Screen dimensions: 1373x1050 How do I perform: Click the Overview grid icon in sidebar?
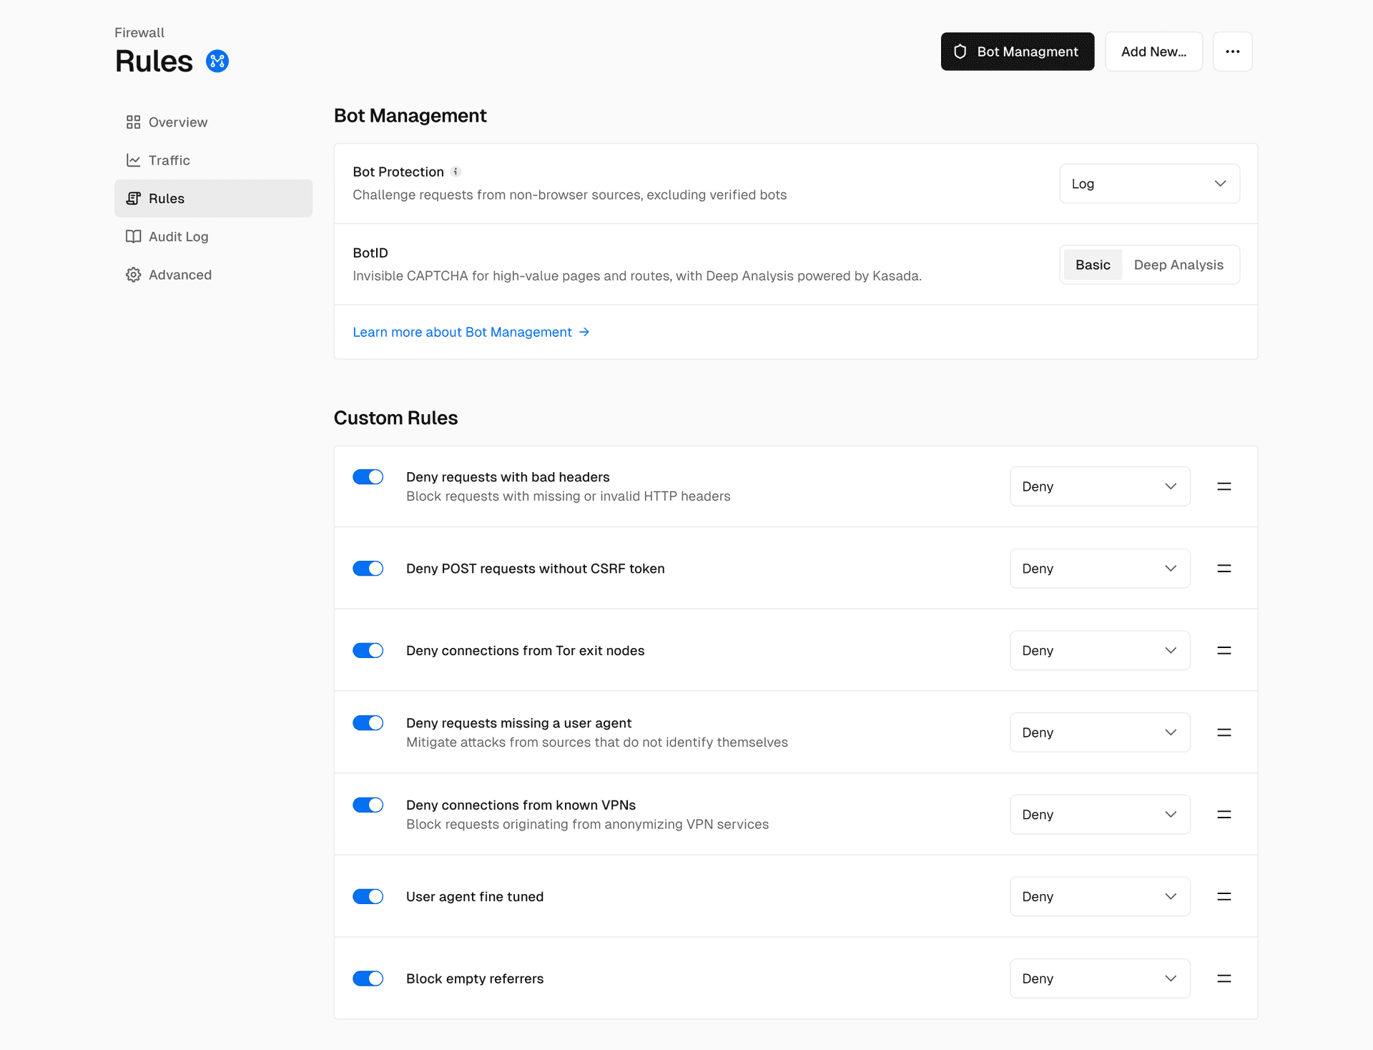tap(133, 122)
